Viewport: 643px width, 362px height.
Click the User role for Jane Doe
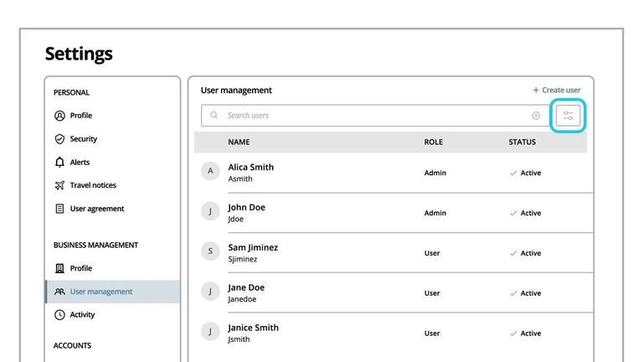click(x=432, y=293)
